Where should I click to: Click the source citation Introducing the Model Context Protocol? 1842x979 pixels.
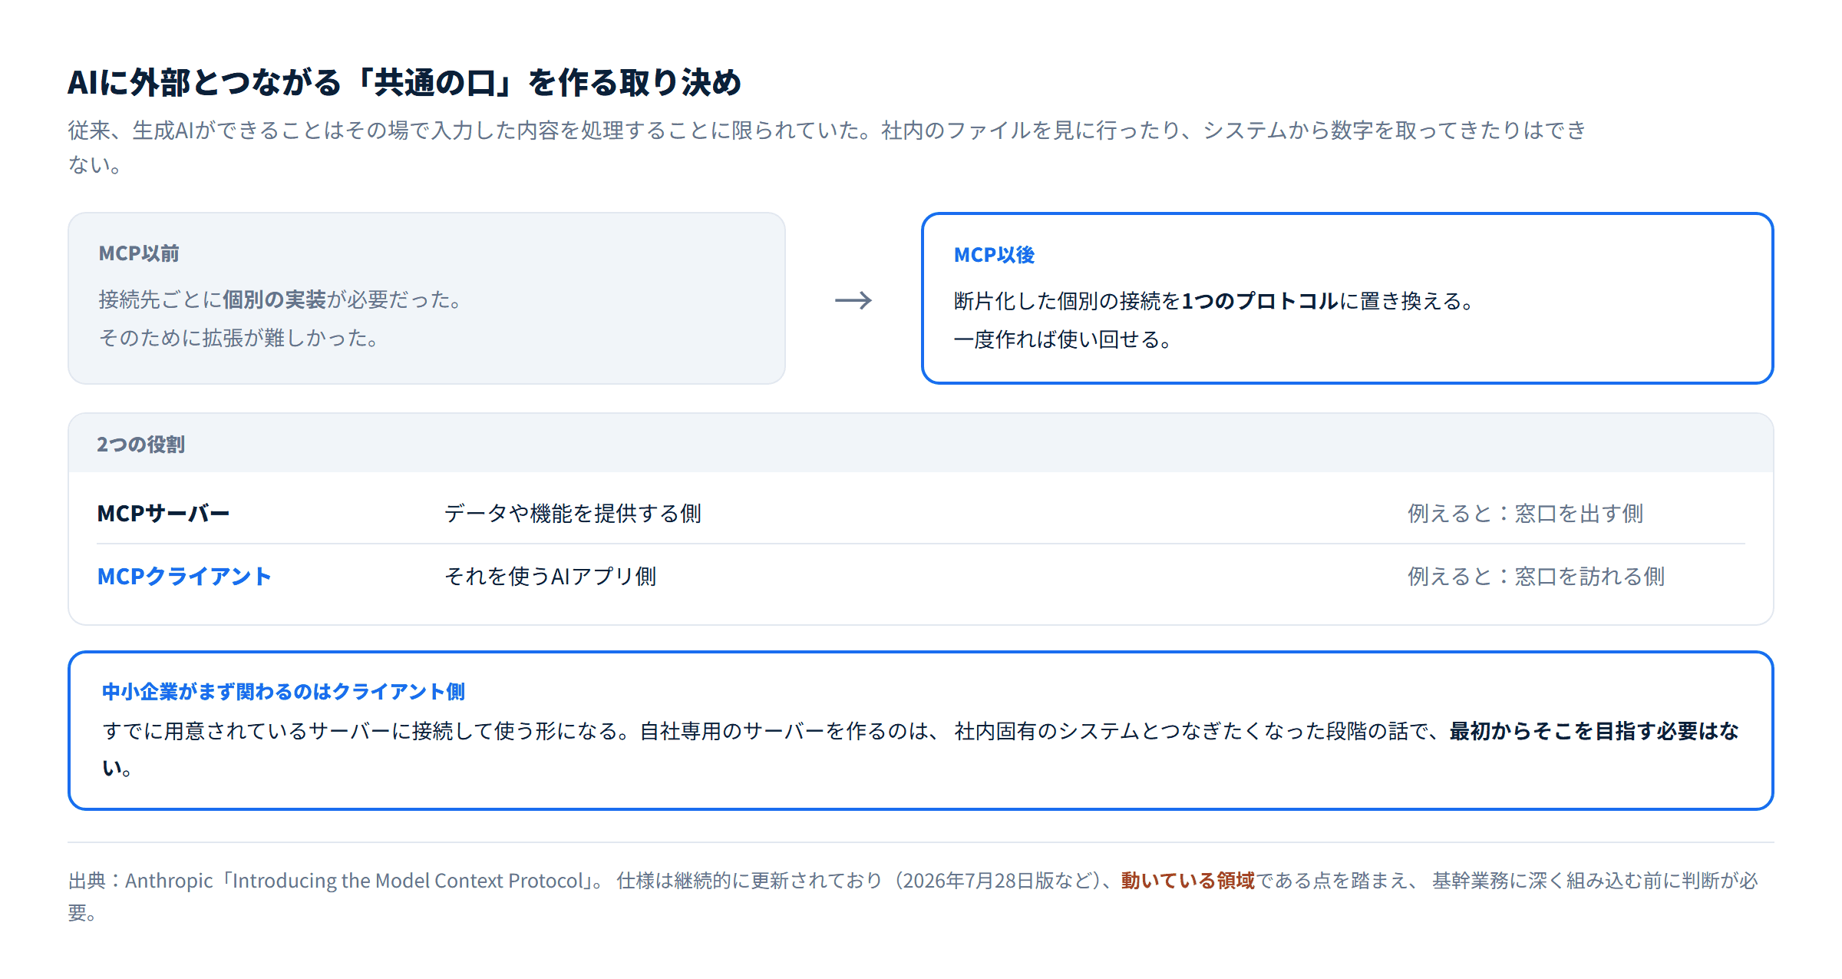[x=408, y=881]
